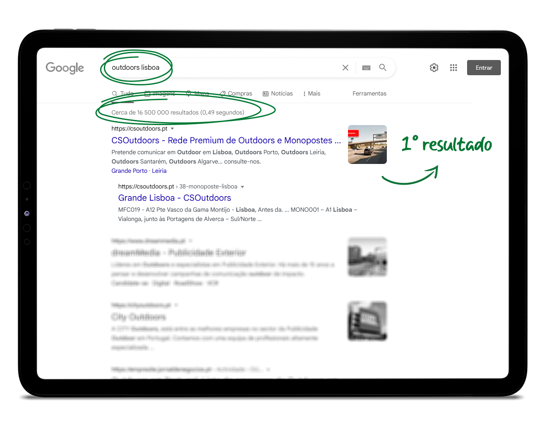Viewport: 549px width, 431px height.
Task: Open CSOutdoors - Rede Premium result
Action: (226, 140)
